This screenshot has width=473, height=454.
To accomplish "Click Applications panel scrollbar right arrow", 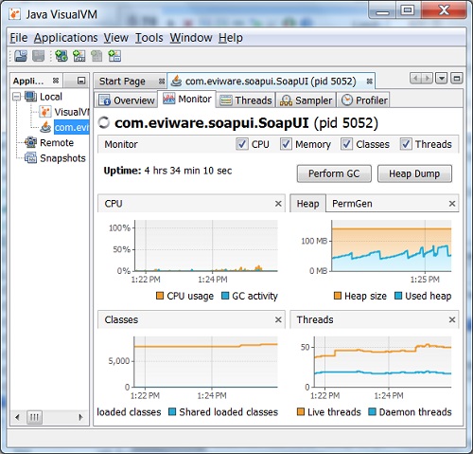I will [80, 417].
